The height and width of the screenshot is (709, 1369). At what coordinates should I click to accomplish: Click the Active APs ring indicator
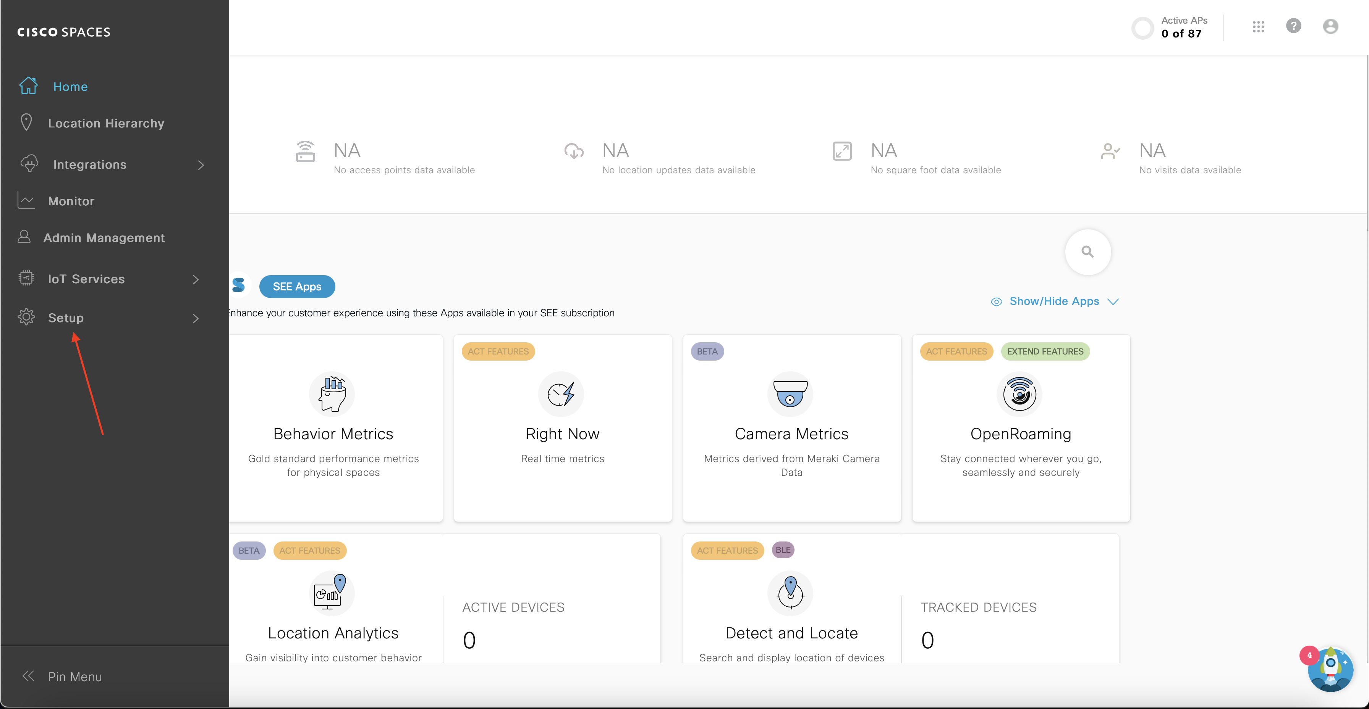click(x=1142, y=28)
